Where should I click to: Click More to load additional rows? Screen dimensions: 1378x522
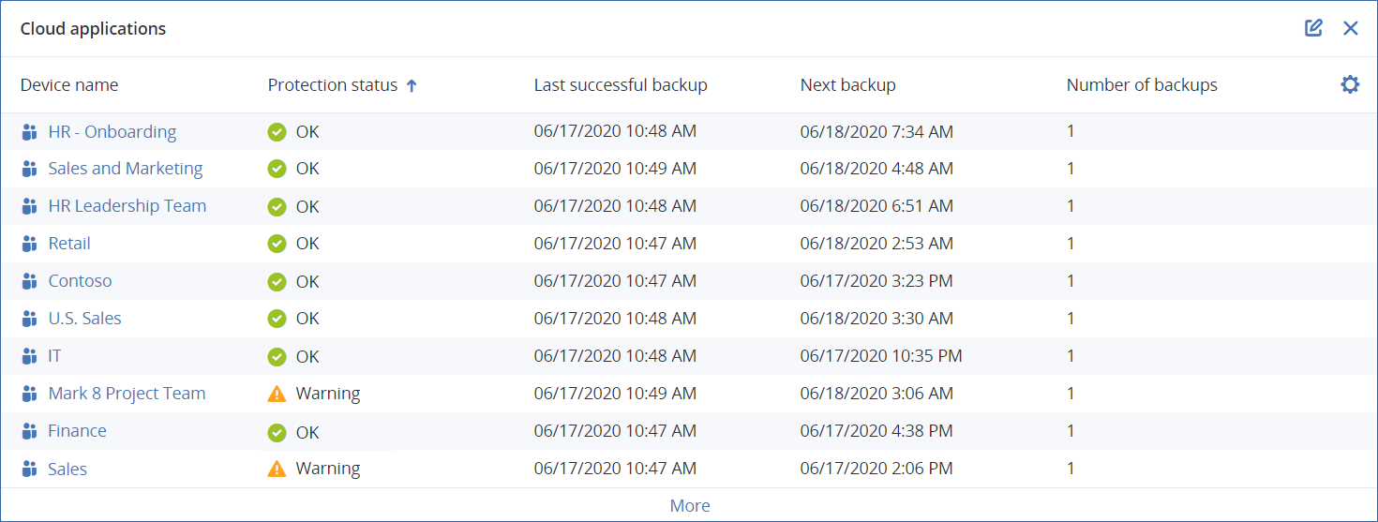(x=690, y=505)
